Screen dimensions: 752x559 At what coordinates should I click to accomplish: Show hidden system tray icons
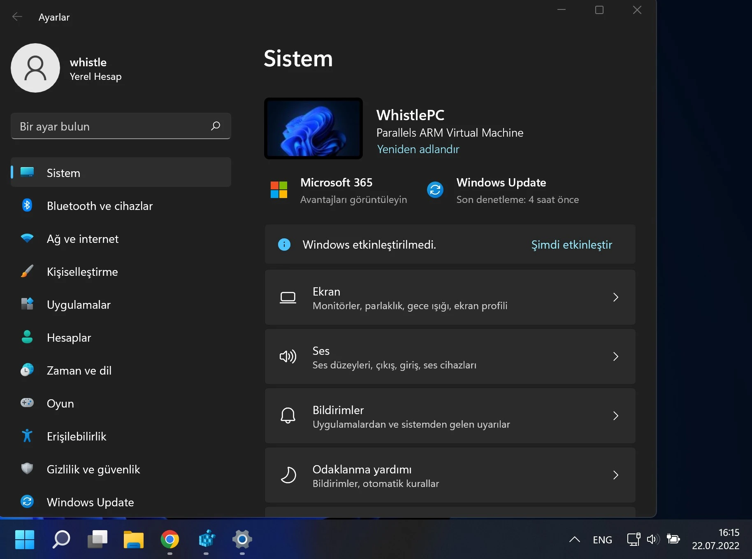tap(575, 539)
